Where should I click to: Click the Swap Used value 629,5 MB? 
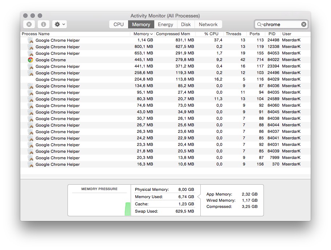(x=185, y=211)
